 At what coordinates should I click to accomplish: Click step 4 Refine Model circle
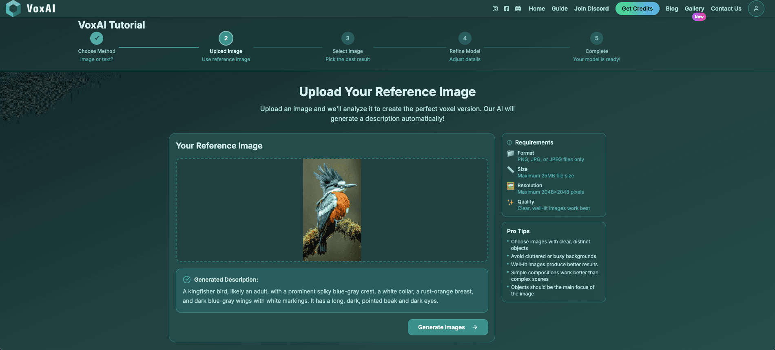point(465,38)
